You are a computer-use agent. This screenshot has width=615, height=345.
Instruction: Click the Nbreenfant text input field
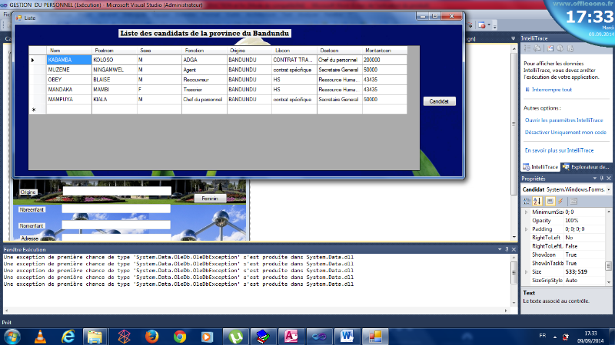[116, 209]
